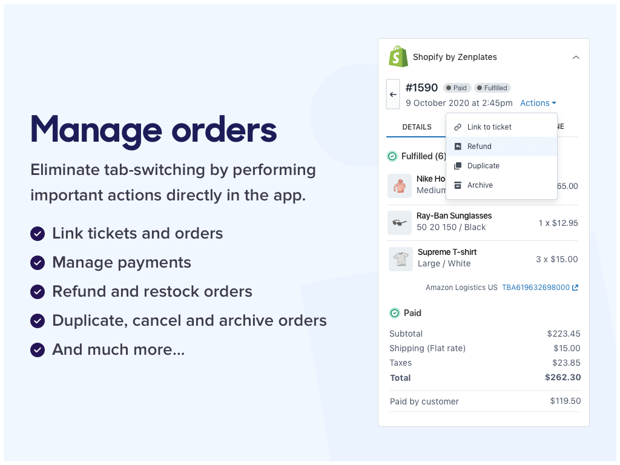
Task: Click the Duplicate copies icon
Action: pos(457,165)
